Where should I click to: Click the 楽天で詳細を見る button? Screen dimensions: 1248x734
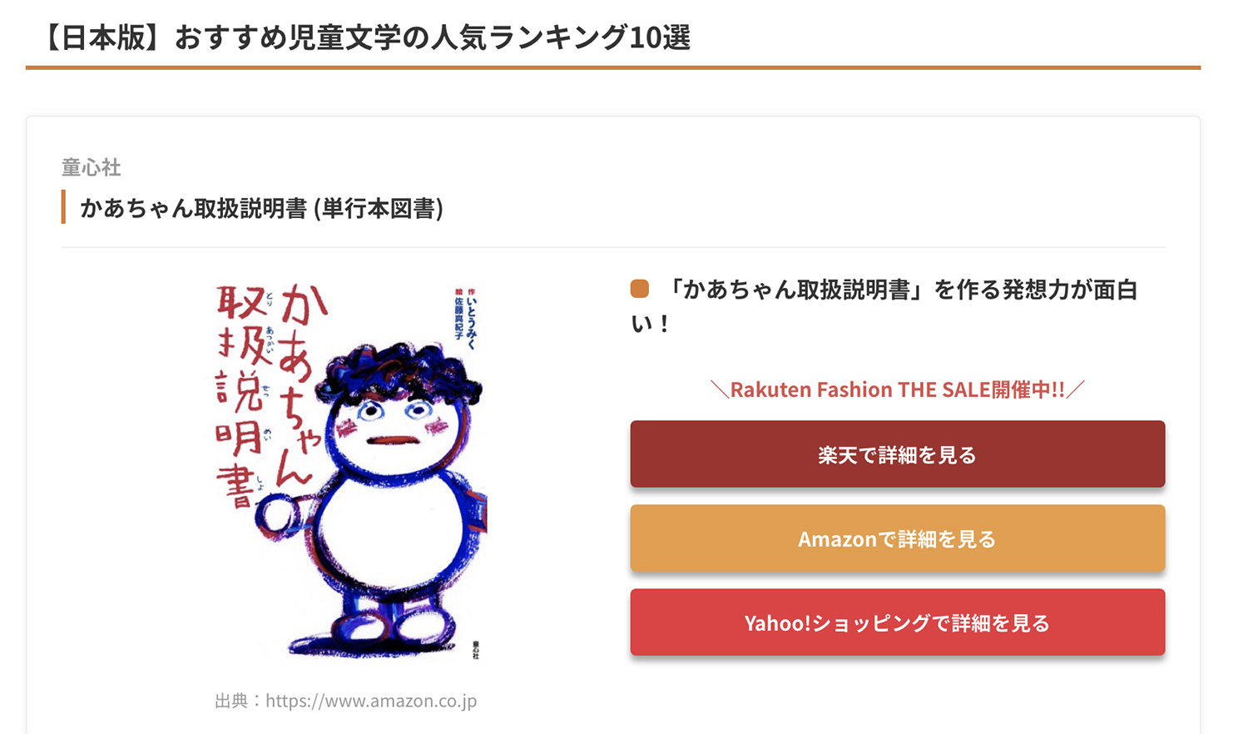coord(897,454)
